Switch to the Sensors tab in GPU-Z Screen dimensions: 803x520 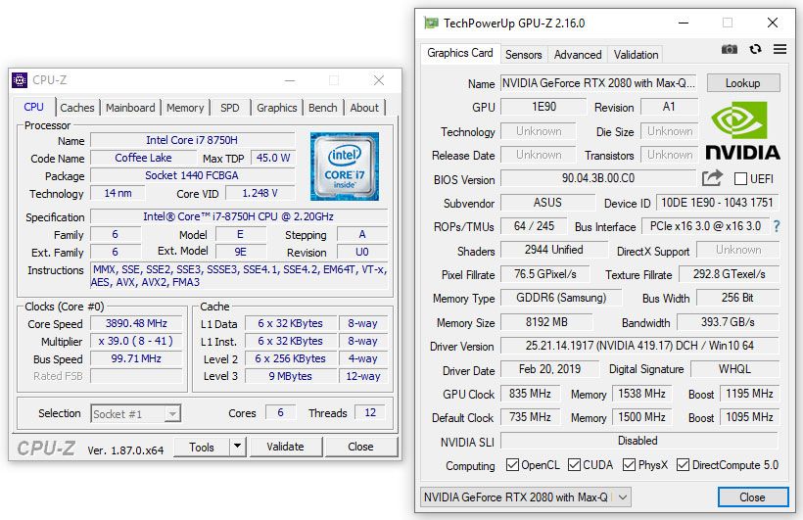coord(523,54)
